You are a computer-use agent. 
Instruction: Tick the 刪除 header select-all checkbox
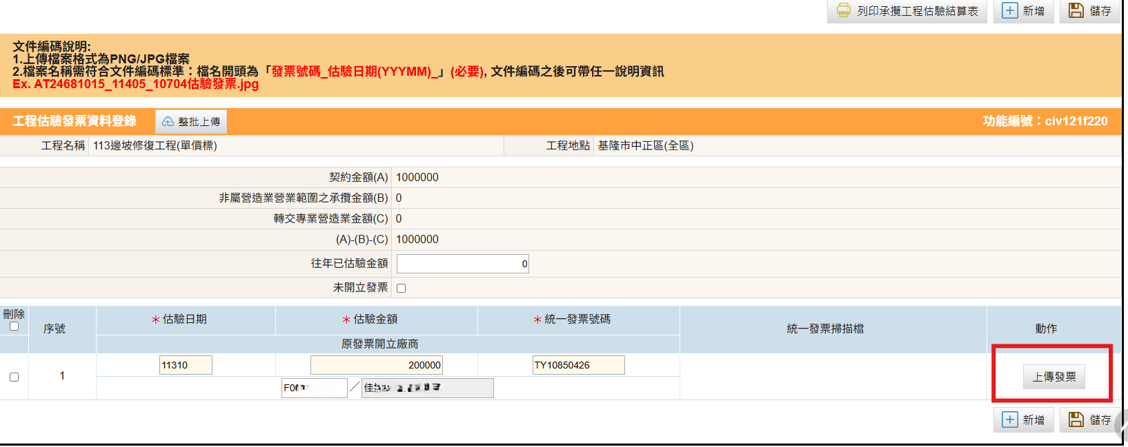click(14, 326)
